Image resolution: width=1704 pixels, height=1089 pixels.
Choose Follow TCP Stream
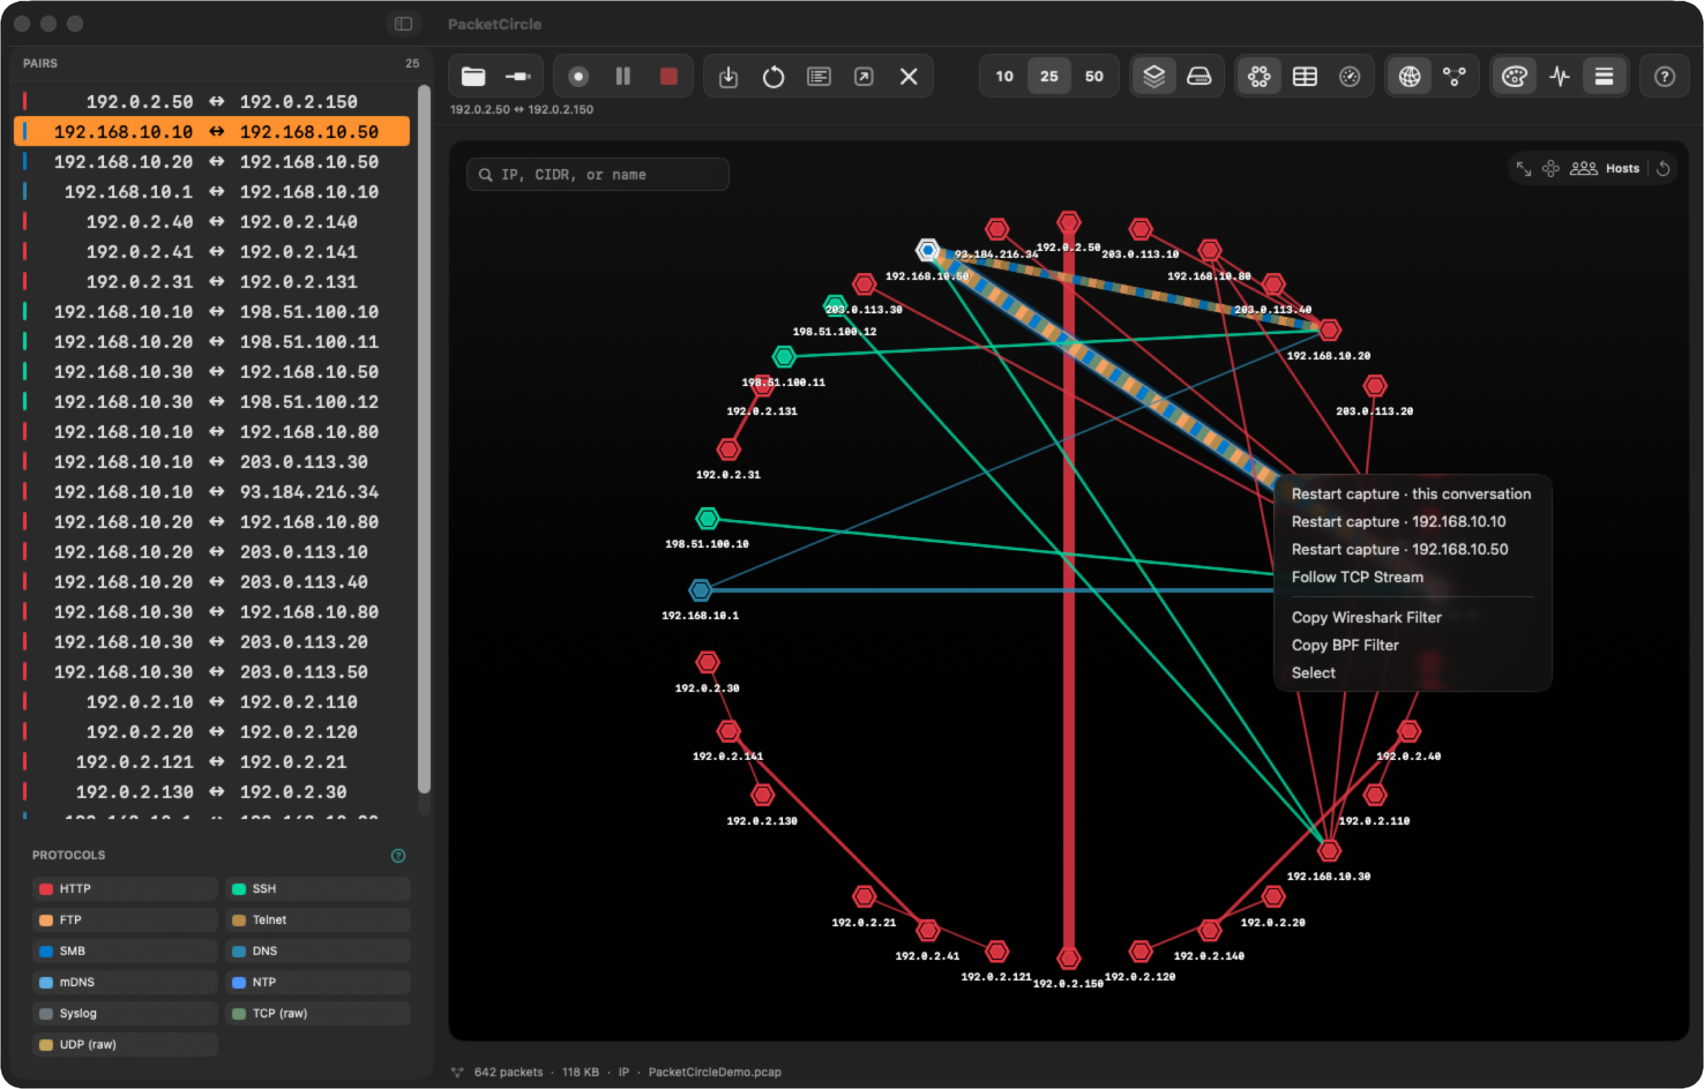coord(1357,576)
